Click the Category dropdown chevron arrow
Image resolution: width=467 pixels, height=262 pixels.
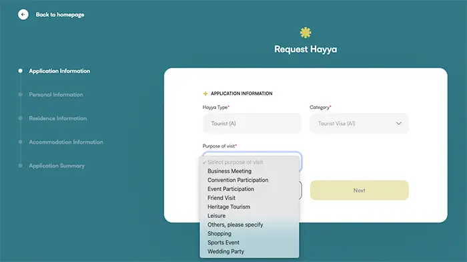click(398, 123)
